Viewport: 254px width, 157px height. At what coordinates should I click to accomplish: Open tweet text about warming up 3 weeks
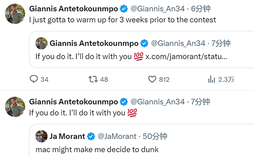pos(123,20)
